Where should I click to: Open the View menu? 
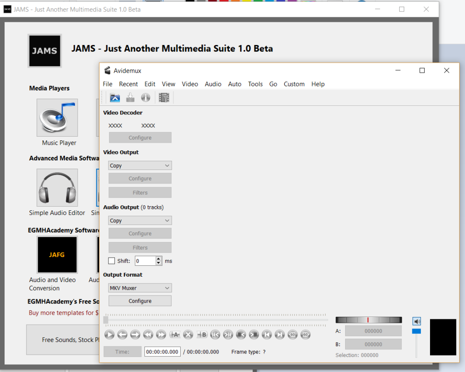pyautogui.click(x=168, y=84)
